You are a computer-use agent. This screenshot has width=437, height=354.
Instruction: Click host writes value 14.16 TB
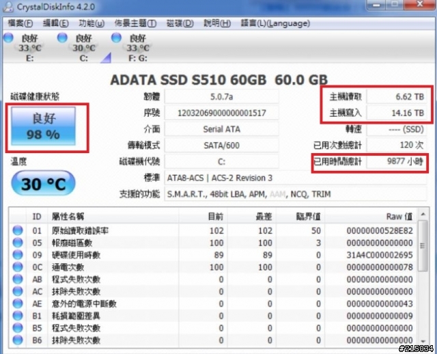pyautogui.click(x=396, y=113)
